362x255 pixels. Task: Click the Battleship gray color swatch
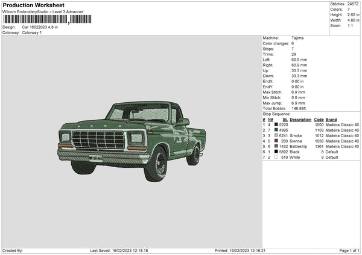276,146
